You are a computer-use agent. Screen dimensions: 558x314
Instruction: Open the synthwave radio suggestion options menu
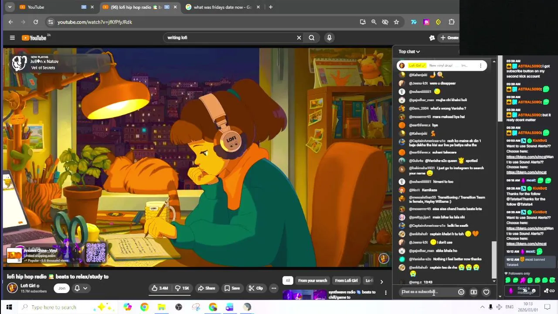click(x=385, y=293)
